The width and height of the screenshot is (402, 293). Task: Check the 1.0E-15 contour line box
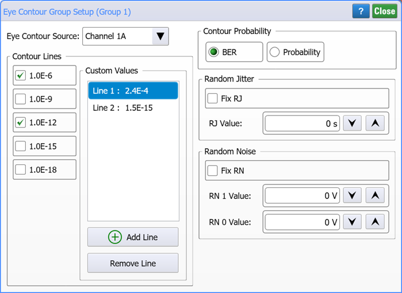point(21,146)
